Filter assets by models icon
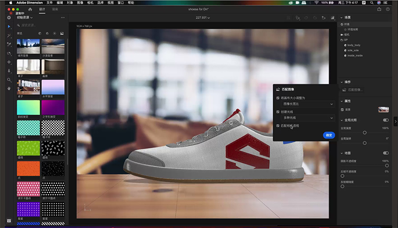The image size is (398, 228). point(40,33)
